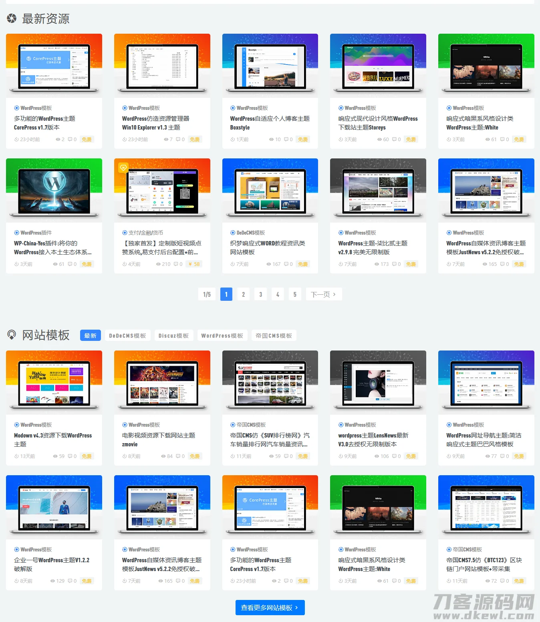Click the yellow badge icon on 短视频点赞系统 thumbnail
The width and height of the screenshot is (540, 622).
pyautogui.click(x=123, y=167)
